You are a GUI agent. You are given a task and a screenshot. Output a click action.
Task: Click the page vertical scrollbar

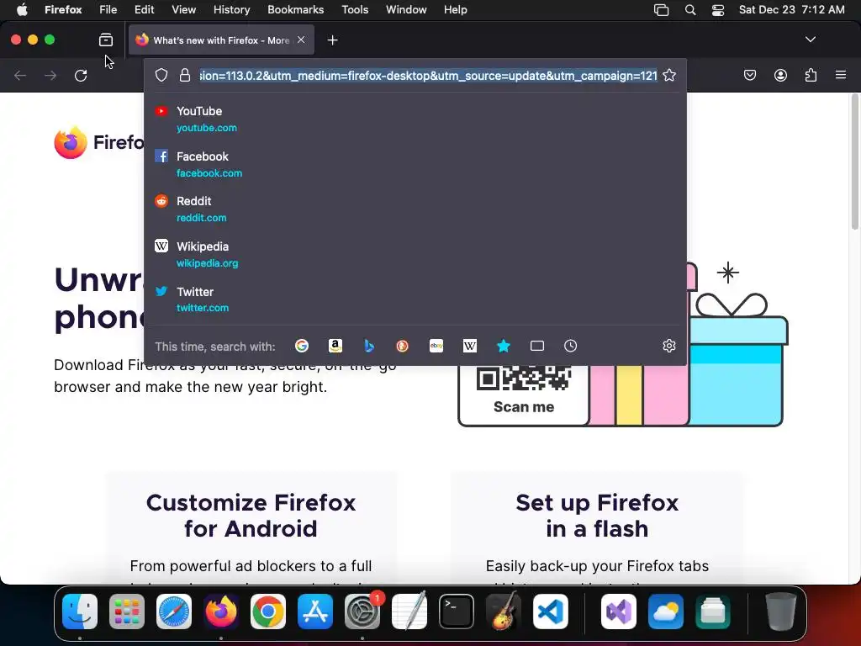[x=854, y=162]
